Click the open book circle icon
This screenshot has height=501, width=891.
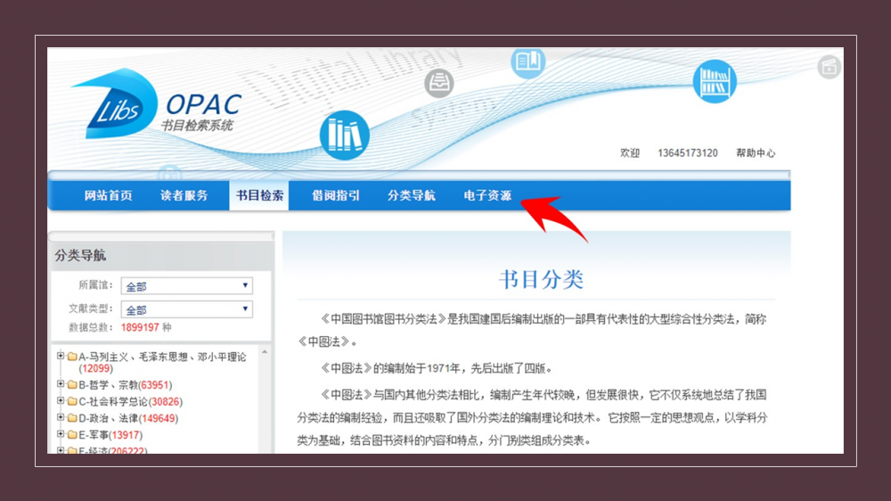pos(527,62)
